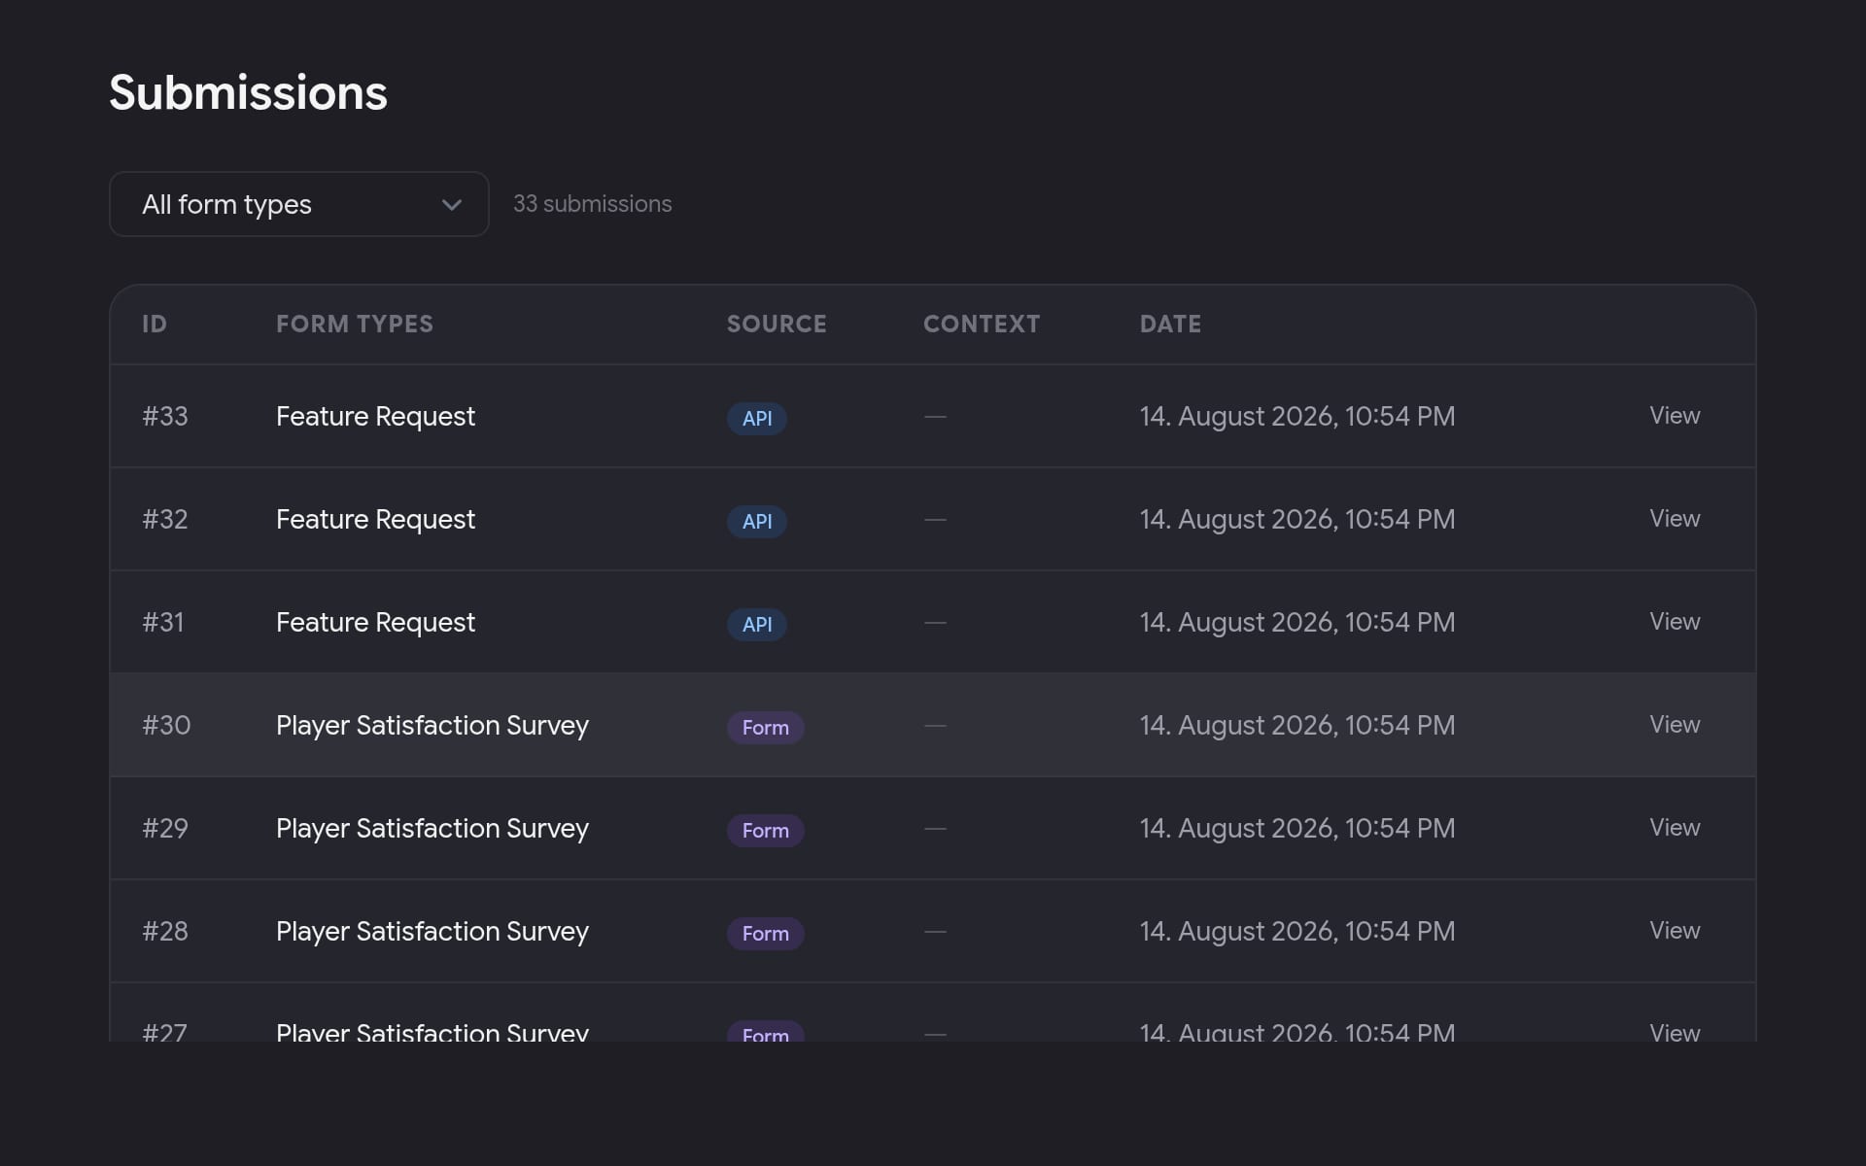Open View for submission #32

[1675, 519]
